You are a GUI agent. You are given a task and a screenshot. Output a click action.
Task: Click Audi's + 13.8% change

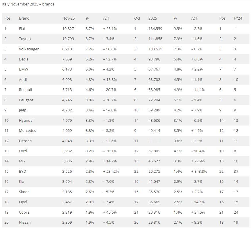(x=110, y=79)
